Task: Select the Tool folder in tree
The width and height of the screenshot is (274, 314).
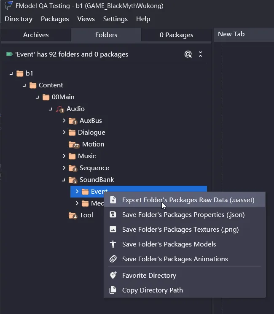Action: click(x=86, y=215)
